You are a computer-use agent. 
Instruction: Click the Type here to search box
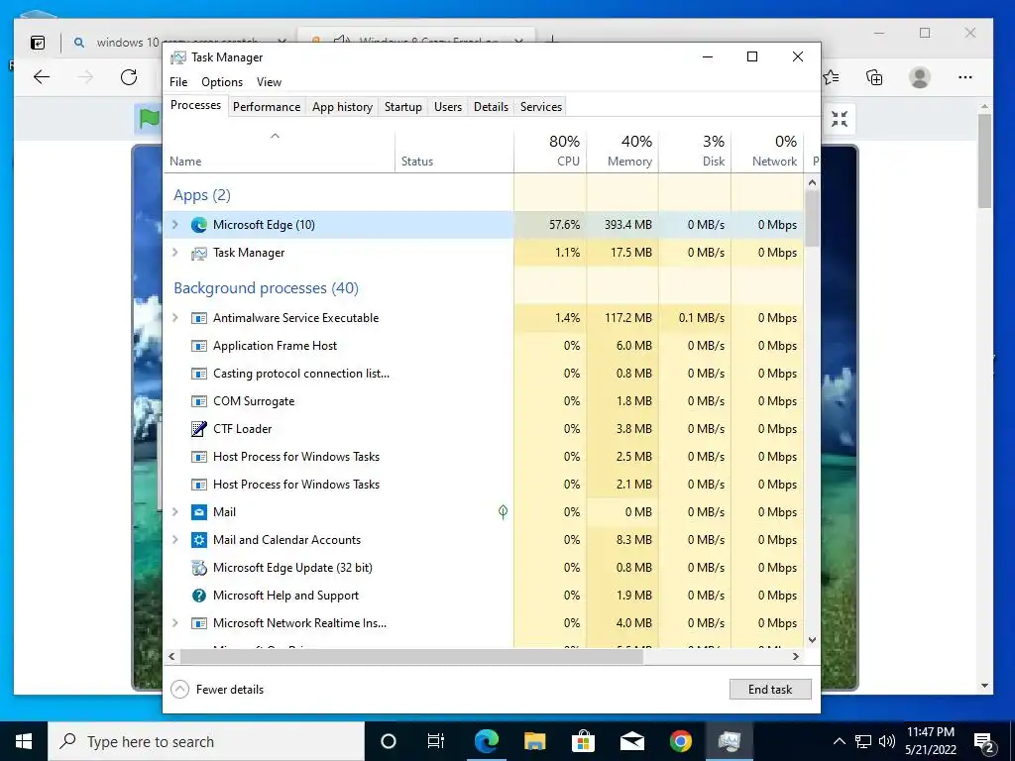(206, 741)
